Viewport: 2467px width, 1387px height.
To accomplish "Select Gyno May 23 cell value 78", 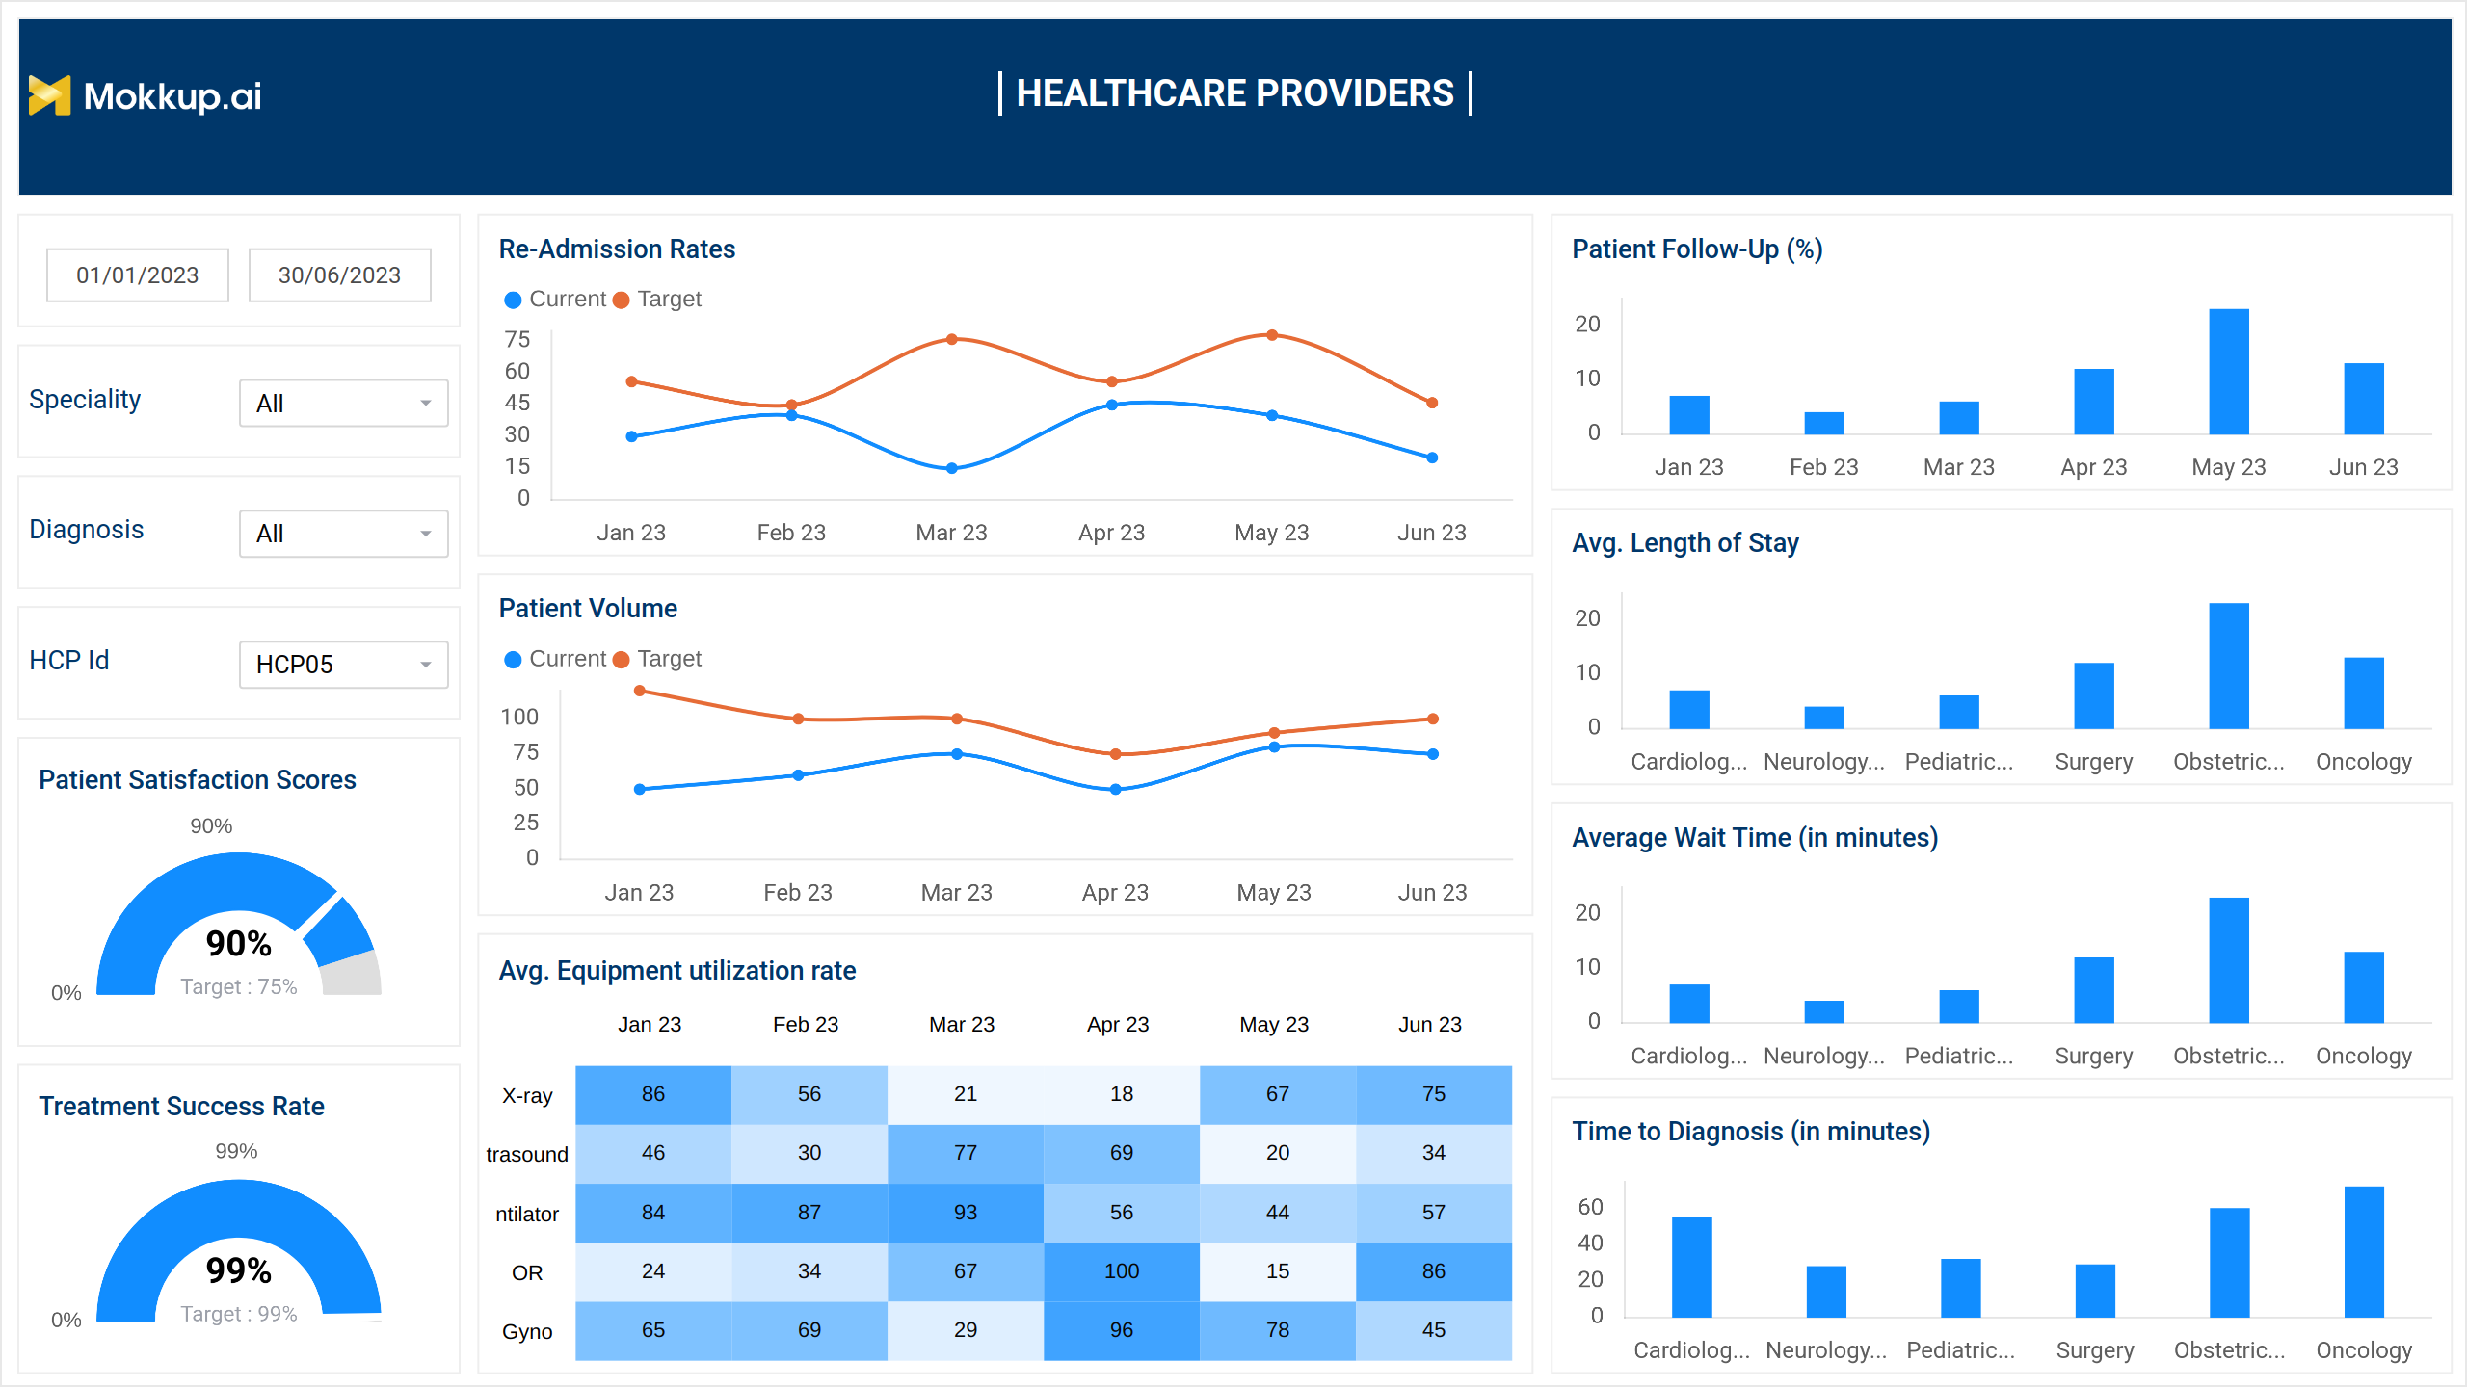I will point(1278,1330).
